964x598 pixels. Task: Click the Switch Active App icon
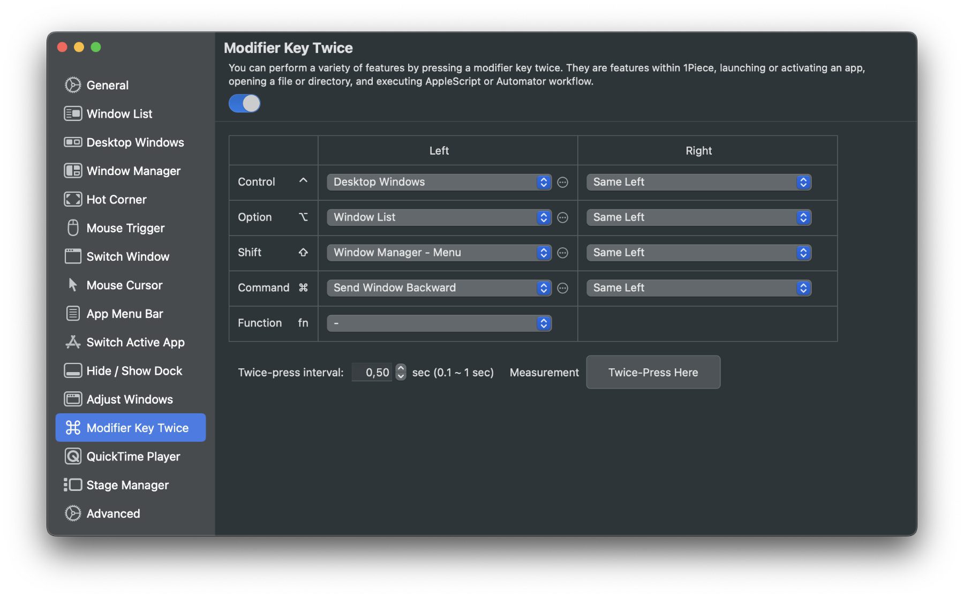73,342
